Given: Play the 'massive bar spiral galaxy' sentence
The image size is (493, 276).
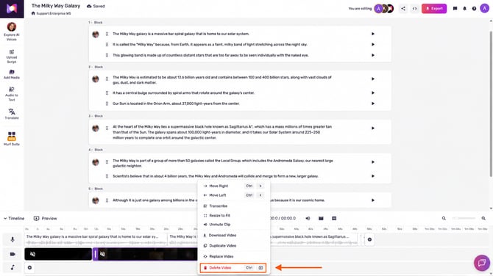Looking at the screenshot, I should click(x=373, y=34).
